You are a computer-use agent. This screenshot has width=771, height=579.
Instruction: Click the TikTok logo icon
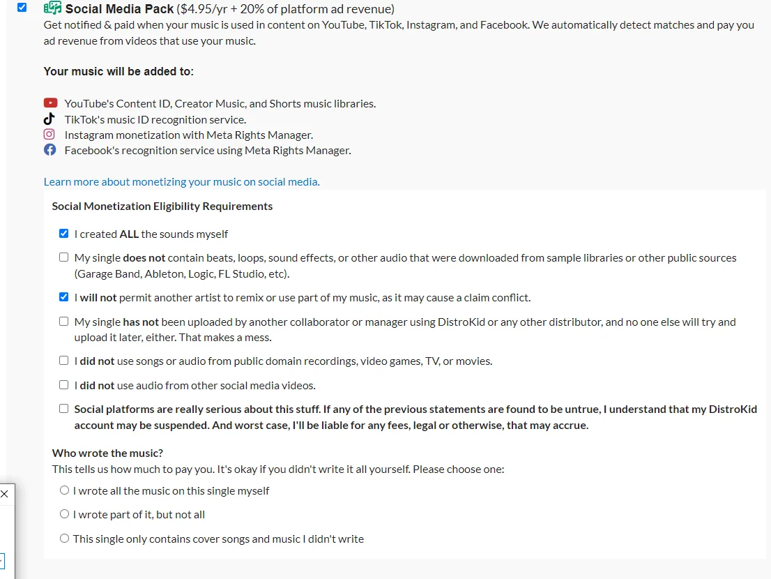49,119
